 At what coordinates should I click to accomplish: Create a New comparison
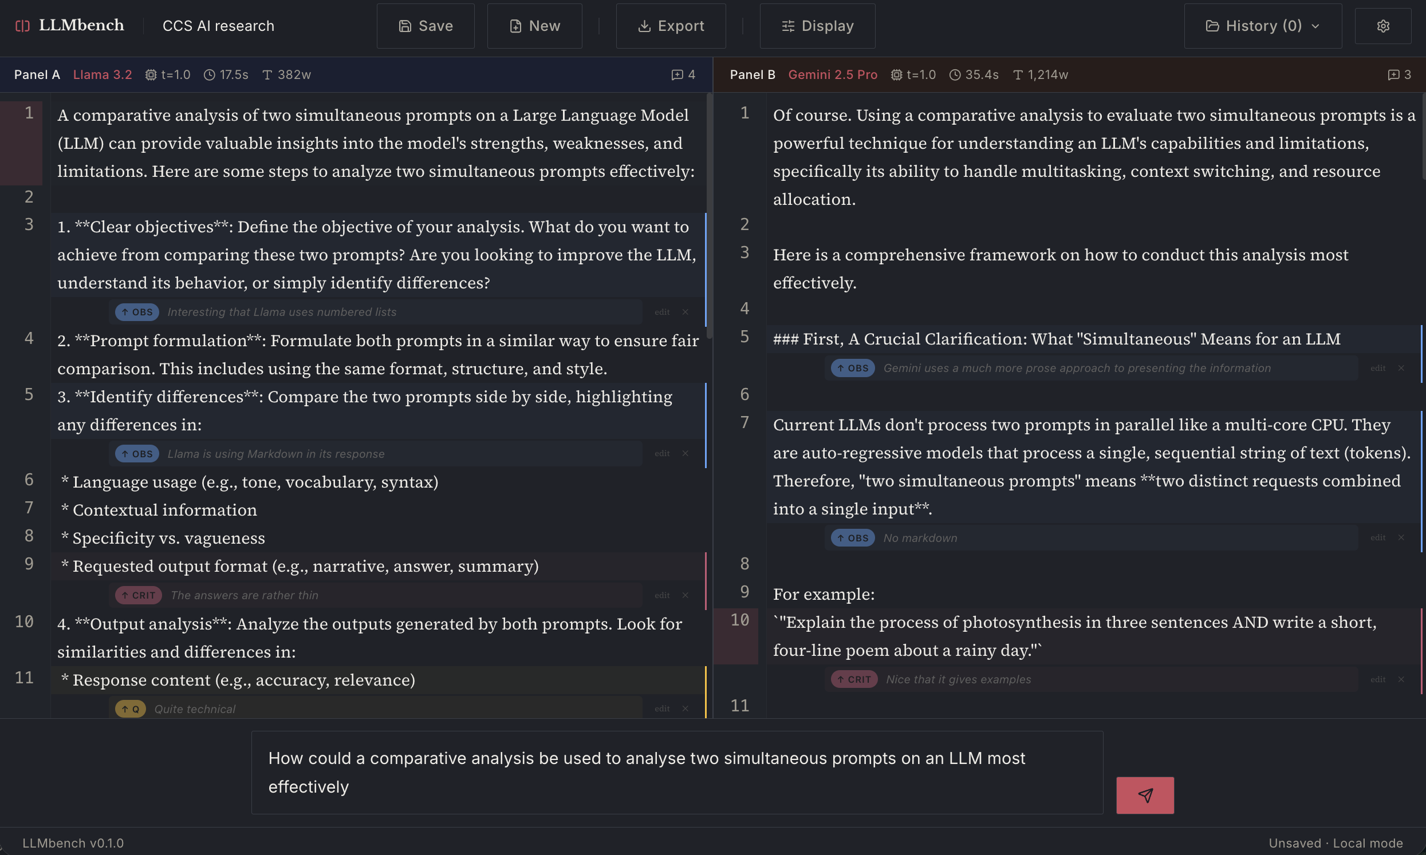(x=534, y=26)
